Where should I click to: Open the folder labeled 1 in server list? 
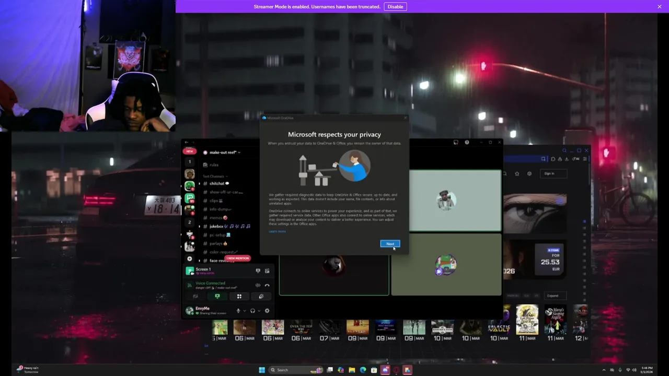tap(190, 162)
